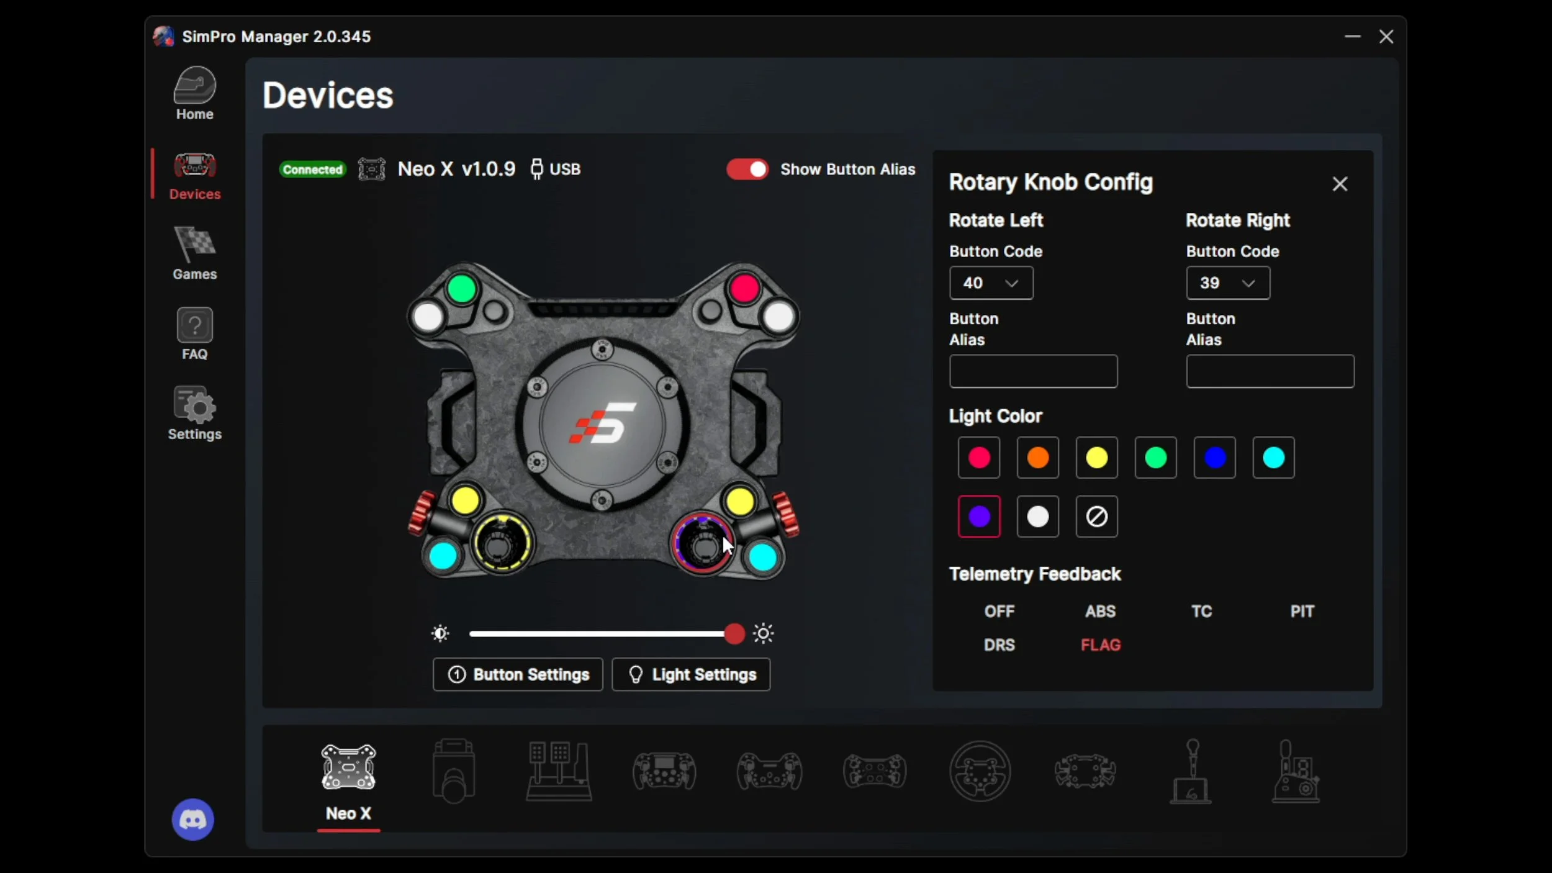Viewport: 1552px width, 873px height.
Task: Open Rotate Left button code dropdown
Action: pyautogui.click(x=991, y=283)
